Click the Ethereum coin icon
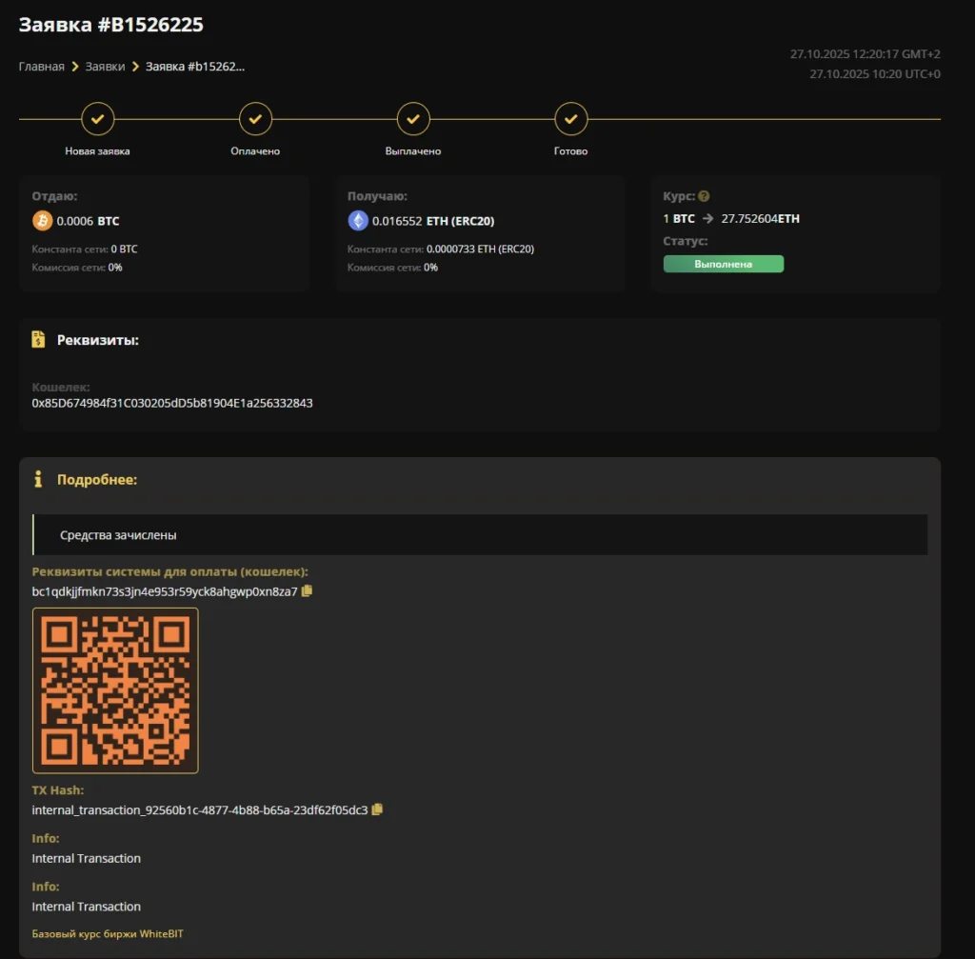 click(x=358, y=221)
